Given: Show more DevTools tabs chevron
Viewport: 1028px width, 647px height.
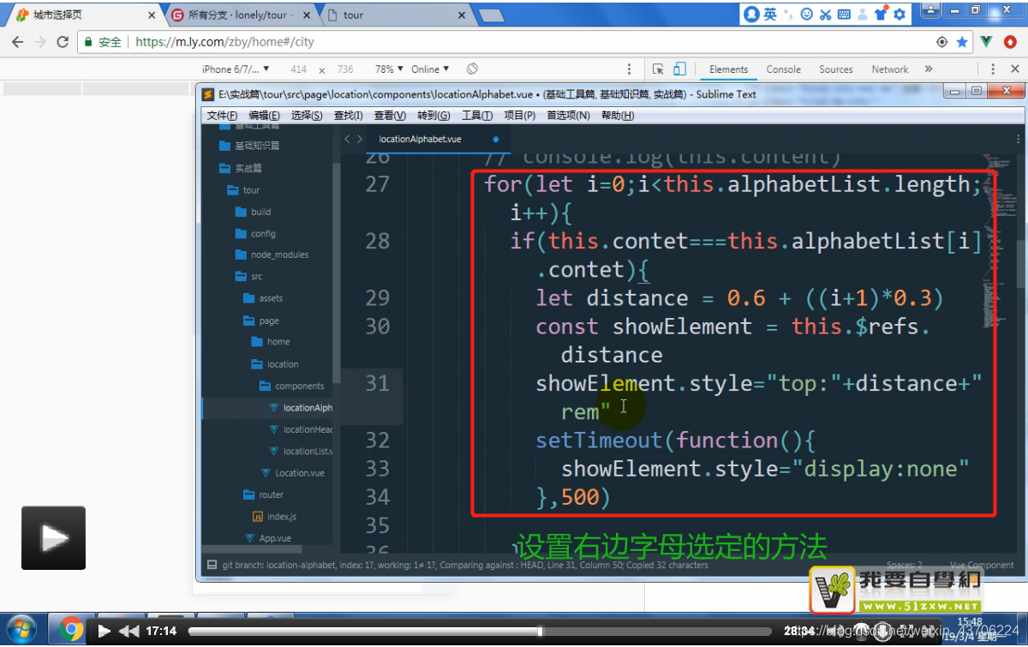Looking at the screenshot, I should (928, 69).
